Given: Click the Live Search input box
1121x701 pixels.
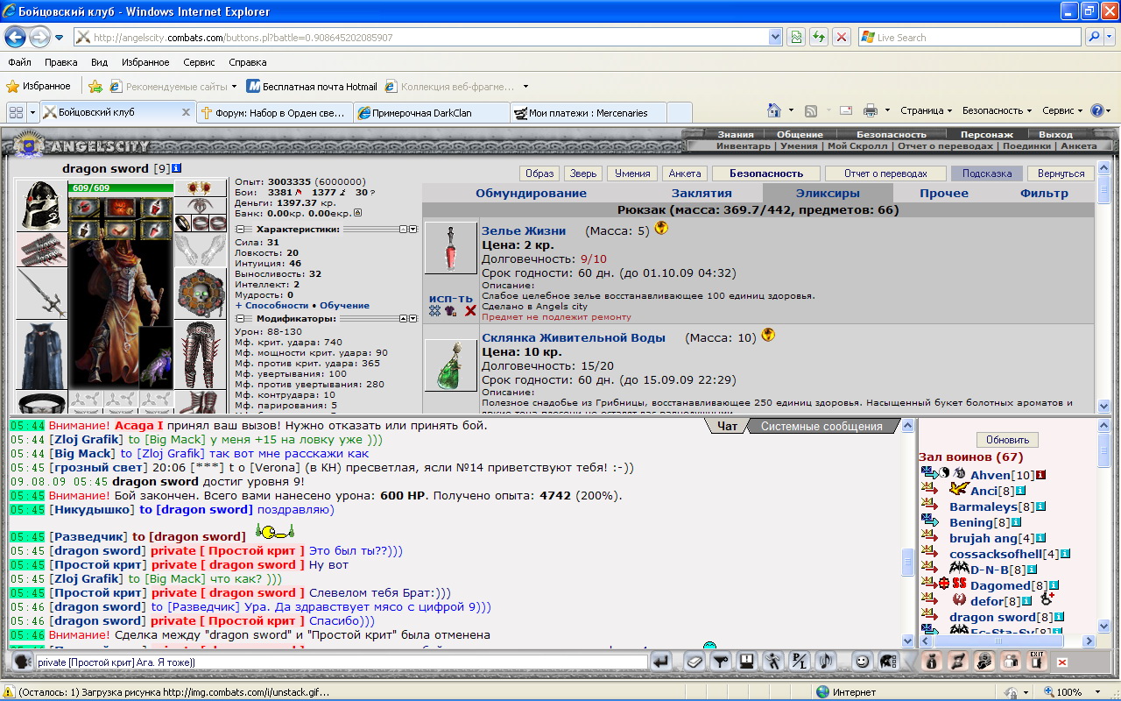Looking at the screenshot, I should (x=970, y=38).
